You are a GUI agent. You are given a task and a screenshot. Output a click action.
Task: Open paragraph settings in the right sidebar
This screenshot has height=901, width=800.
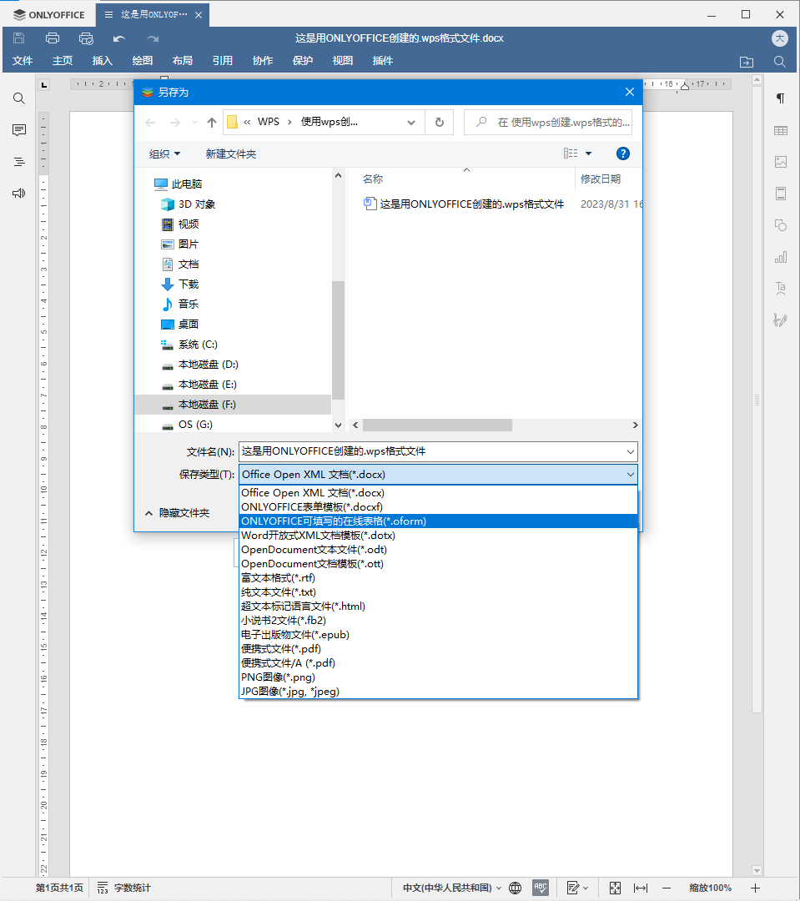click(780, 98)
